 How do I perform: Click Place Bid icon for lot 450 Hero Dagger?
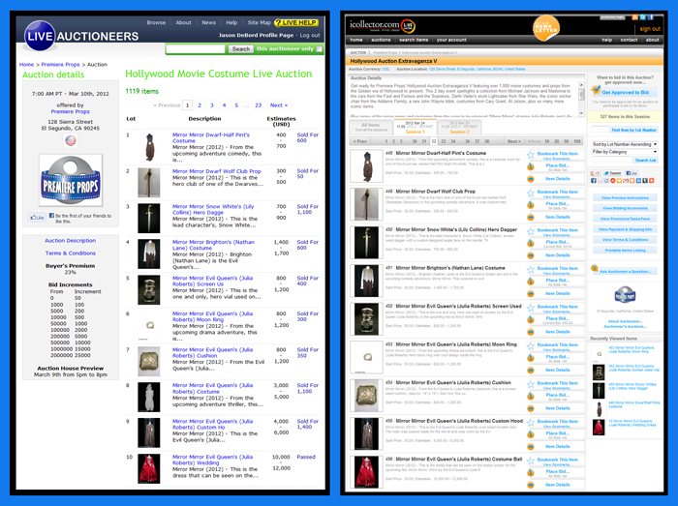click(x=531, y=243)
